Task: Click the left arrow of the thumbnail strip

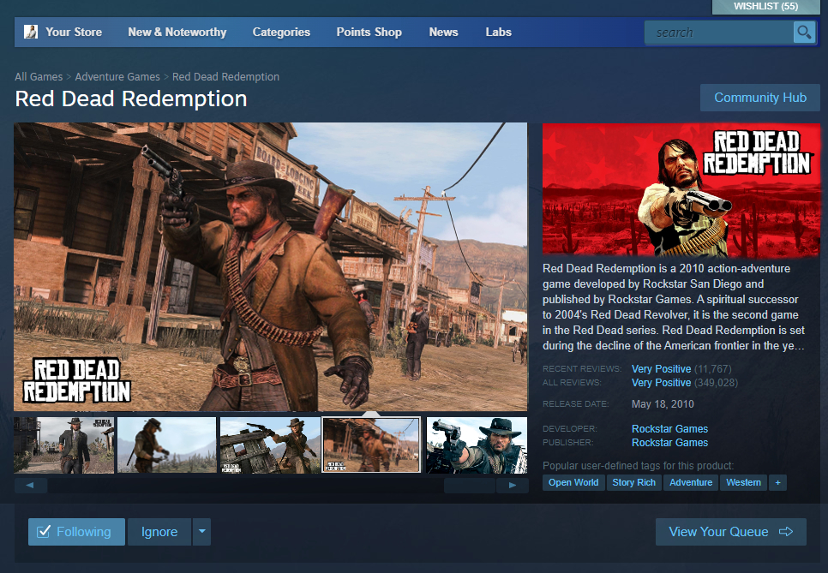Action: (x=31, y=485)
